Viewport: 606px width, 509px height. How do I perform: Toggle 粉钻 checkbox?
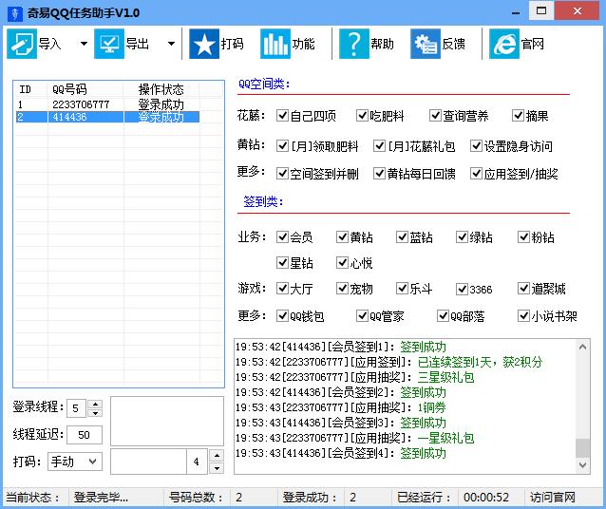523,236
